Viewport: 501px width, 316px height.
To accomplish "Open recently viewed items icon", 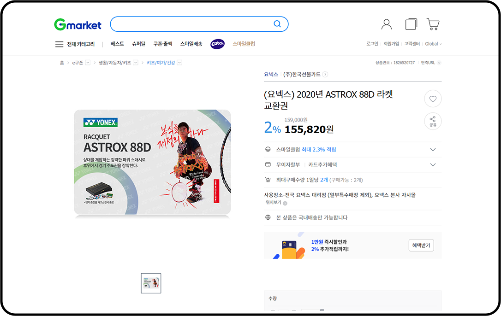I will click(411, 24).
